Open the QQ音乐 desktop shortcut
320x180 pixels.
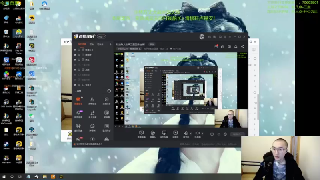click(19, 34)
